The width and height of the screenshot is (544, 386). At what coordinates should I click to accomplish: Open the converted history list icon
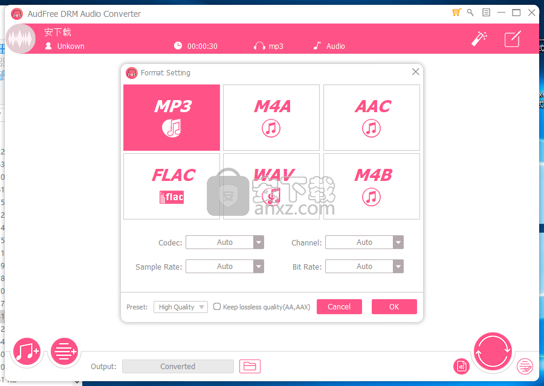(x=525, y=366)
